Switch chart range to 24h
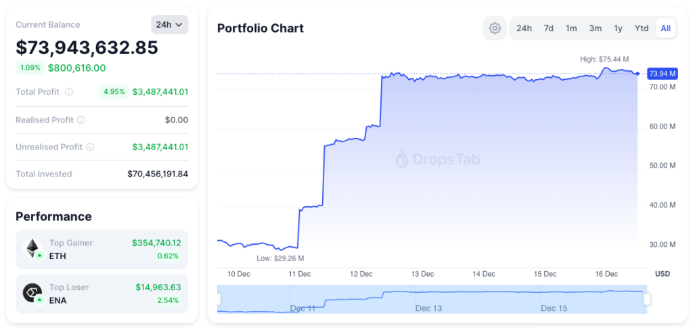This screenshot has height=328, width=693. tap(524, 28)
